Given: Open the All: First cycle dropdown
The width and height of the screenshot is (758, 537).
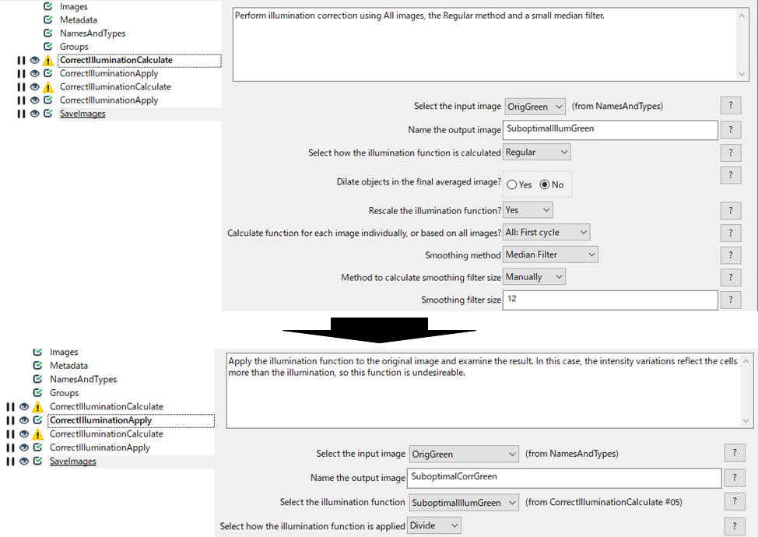Looking at the screenshot, I should click(546, 233).
